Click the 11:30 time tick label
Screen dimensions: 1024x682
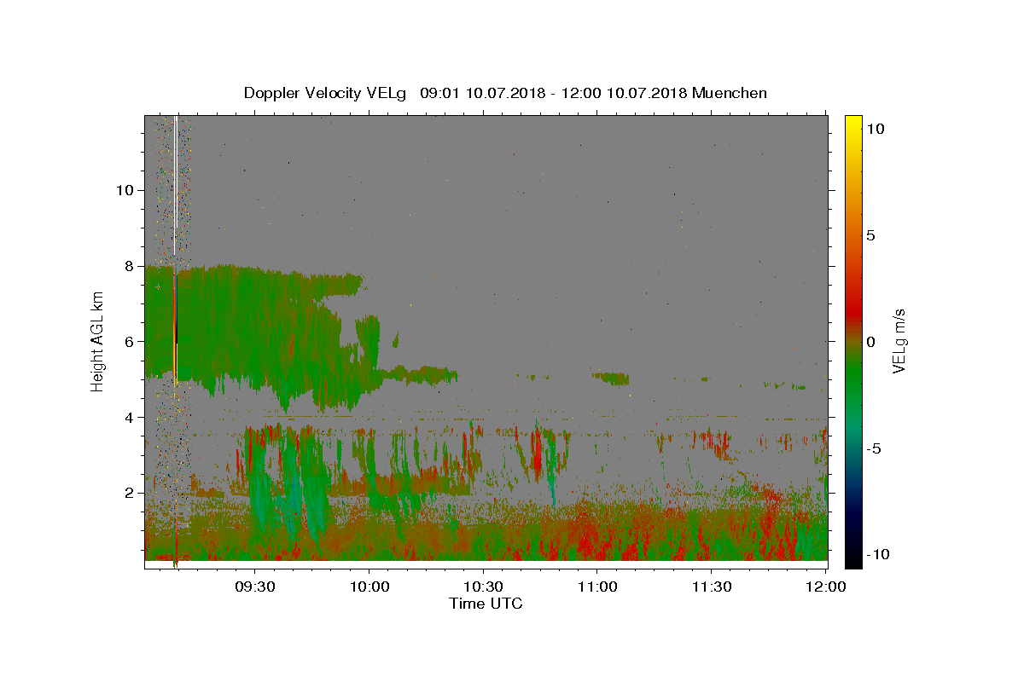tap(711, 587)
